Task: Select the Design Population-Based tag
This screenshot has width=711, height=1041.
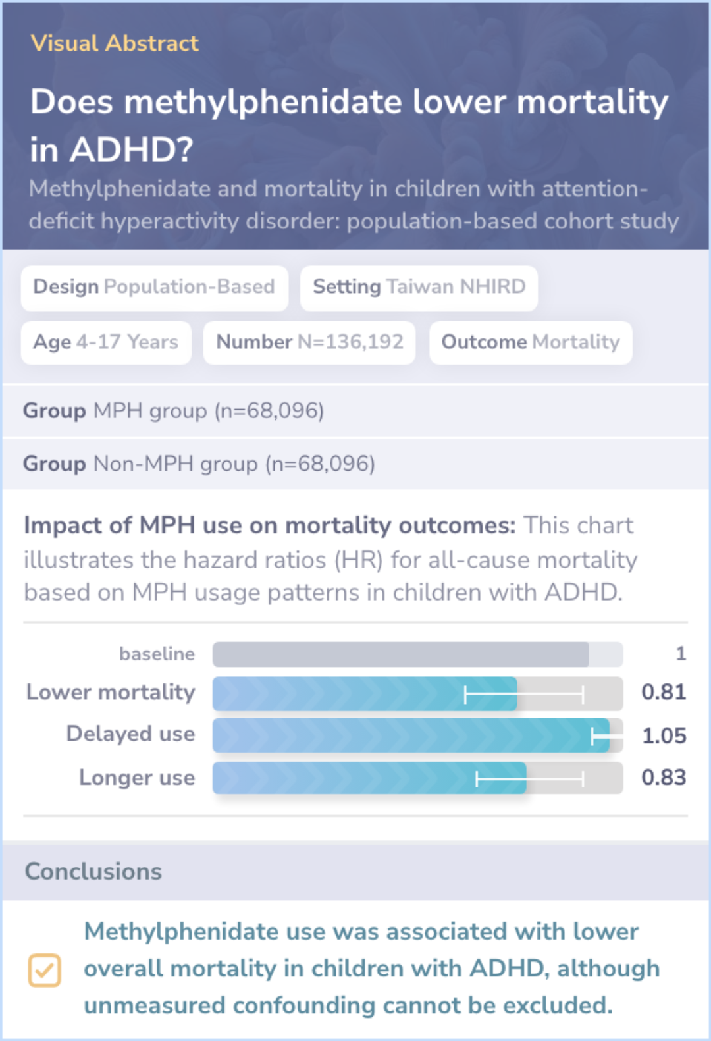Action: (x=154, y=287)
